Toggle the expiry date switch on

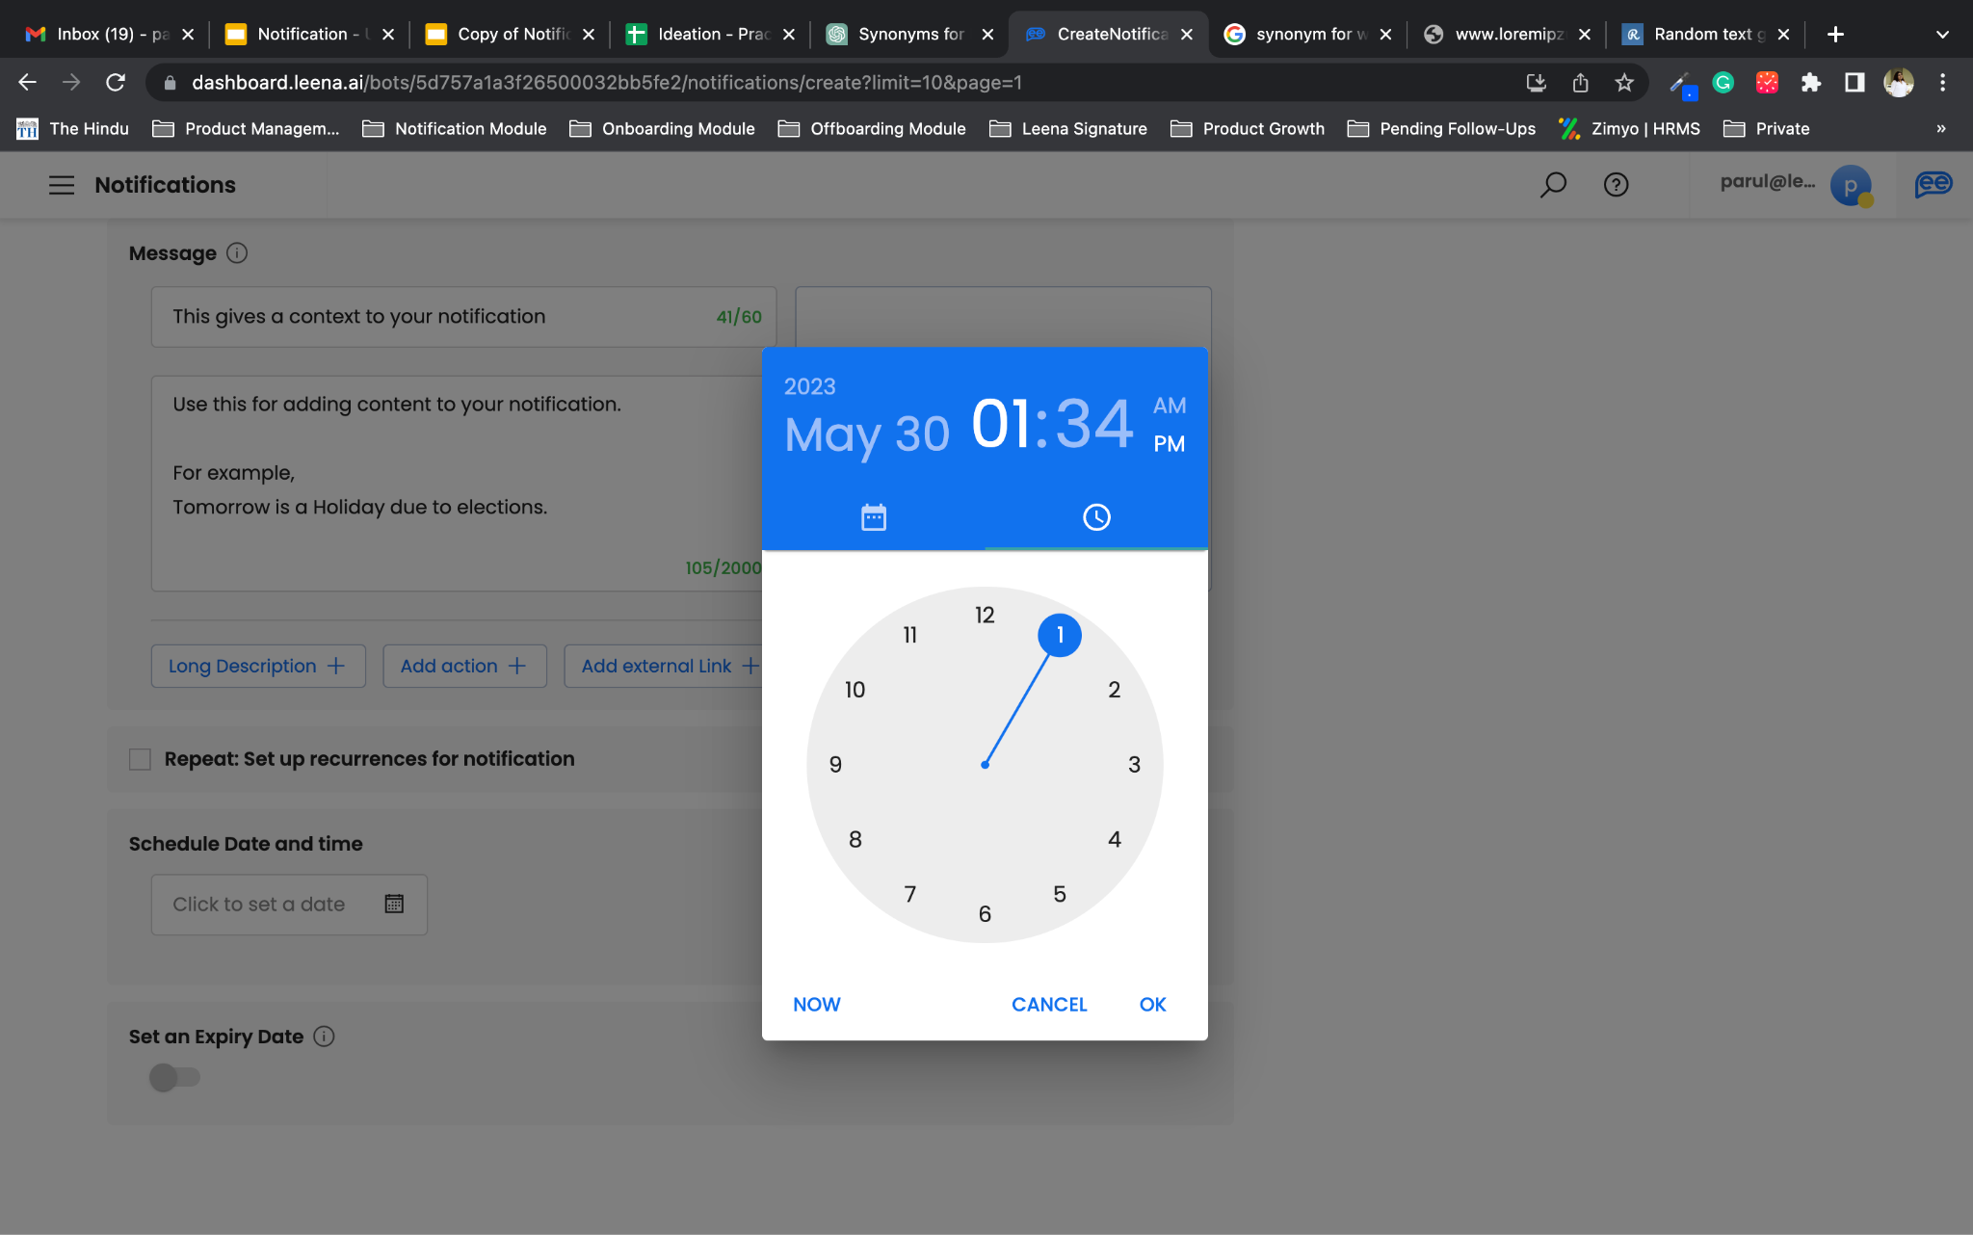174,1077
